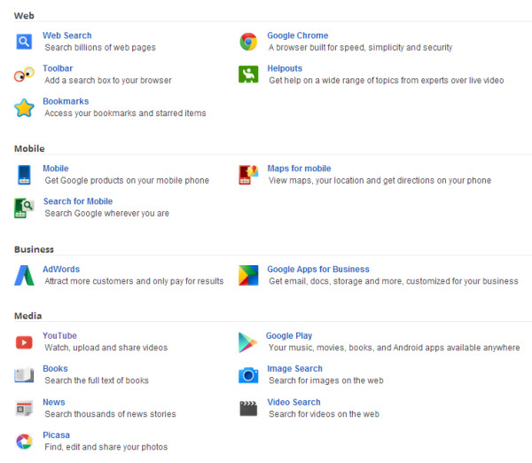Open Google Apps for Business link
This screenshot has width=532, height=463.
click(318, 269)
